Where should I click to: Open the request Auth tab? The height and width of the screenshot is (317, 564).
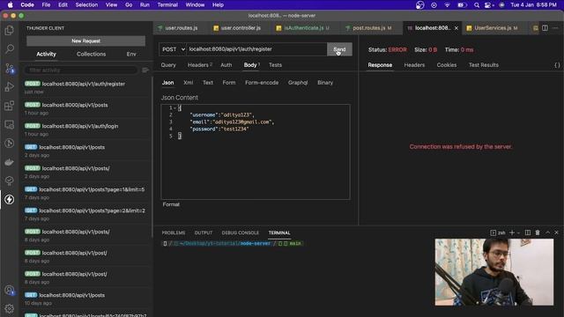[x=226, y=65]
